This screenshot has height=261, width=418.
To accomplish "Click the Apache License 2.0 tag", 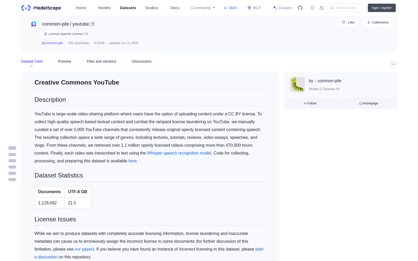I will (x=66, y=34).
